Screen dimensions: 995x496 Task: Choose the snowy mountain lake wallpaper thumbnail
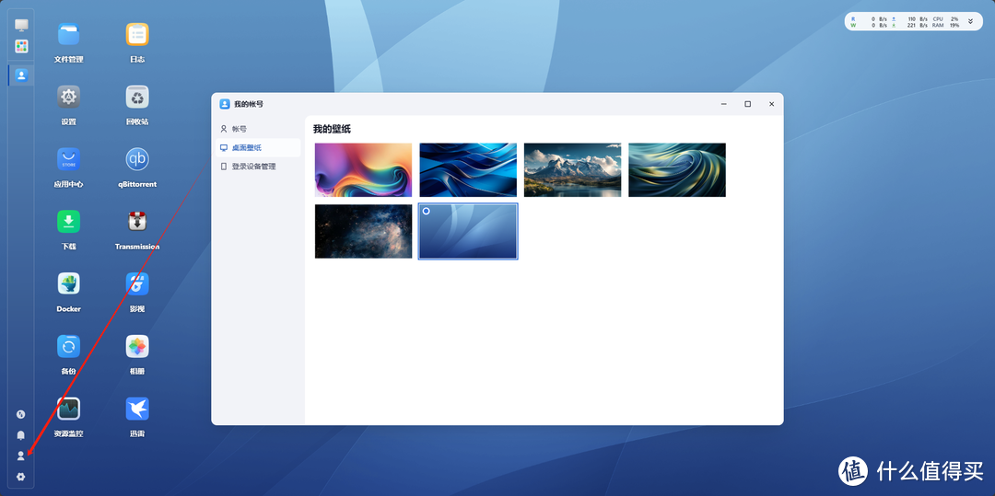572,169
